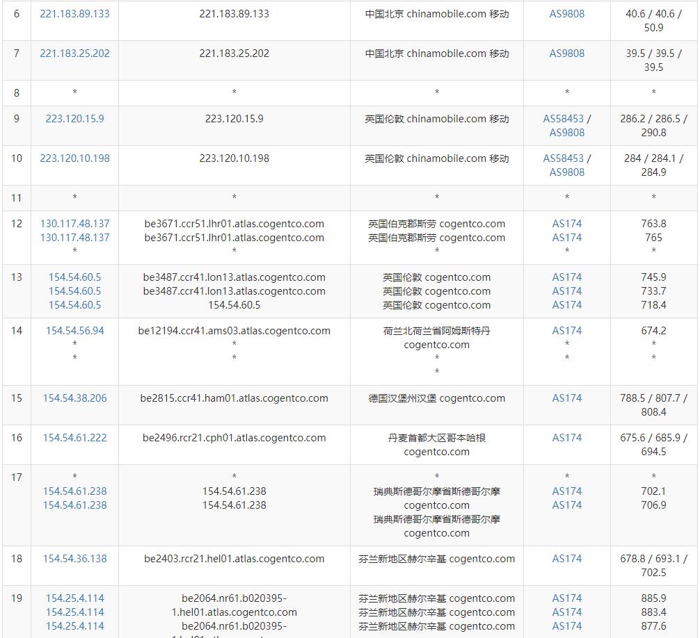Open the 154.54.56.94 IP link
Screen dimensions: 700x638
coord(74,331)
